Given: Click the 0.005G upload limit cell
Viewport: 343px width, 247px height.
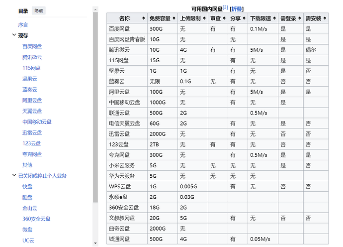Looking at the screenshot, I should point(193,187).
